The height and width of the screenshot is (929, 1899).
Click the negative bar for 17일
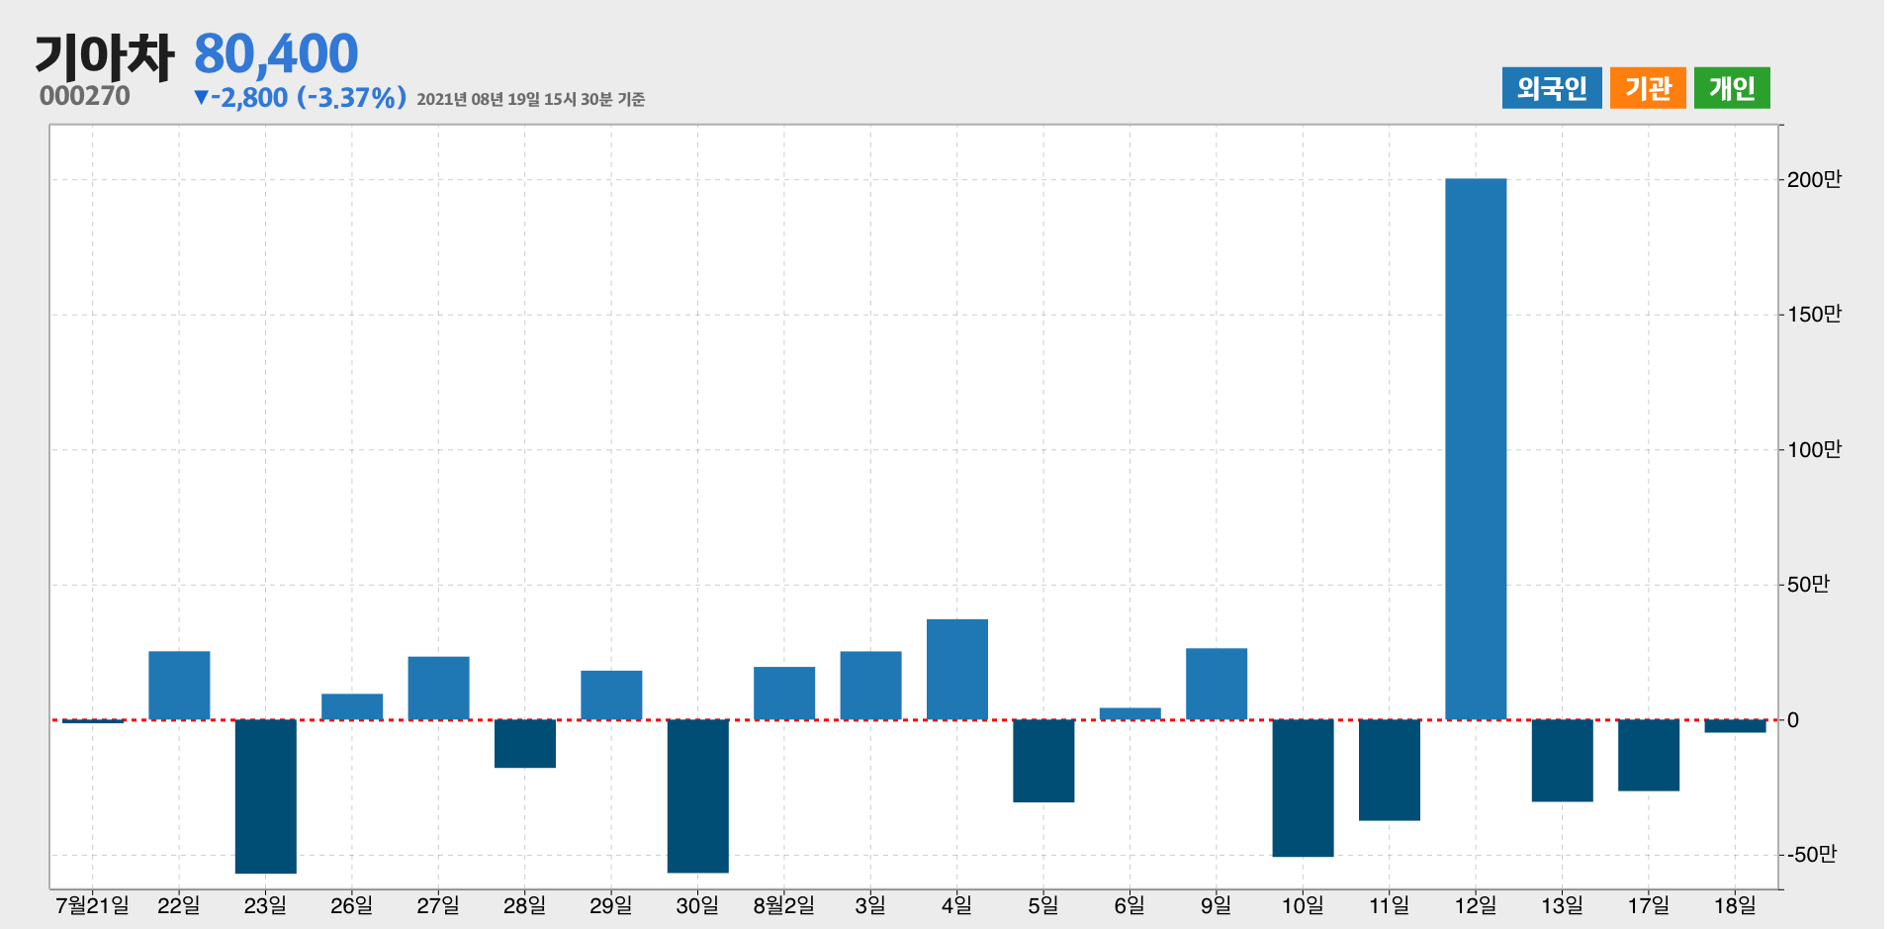[1649, 756]
